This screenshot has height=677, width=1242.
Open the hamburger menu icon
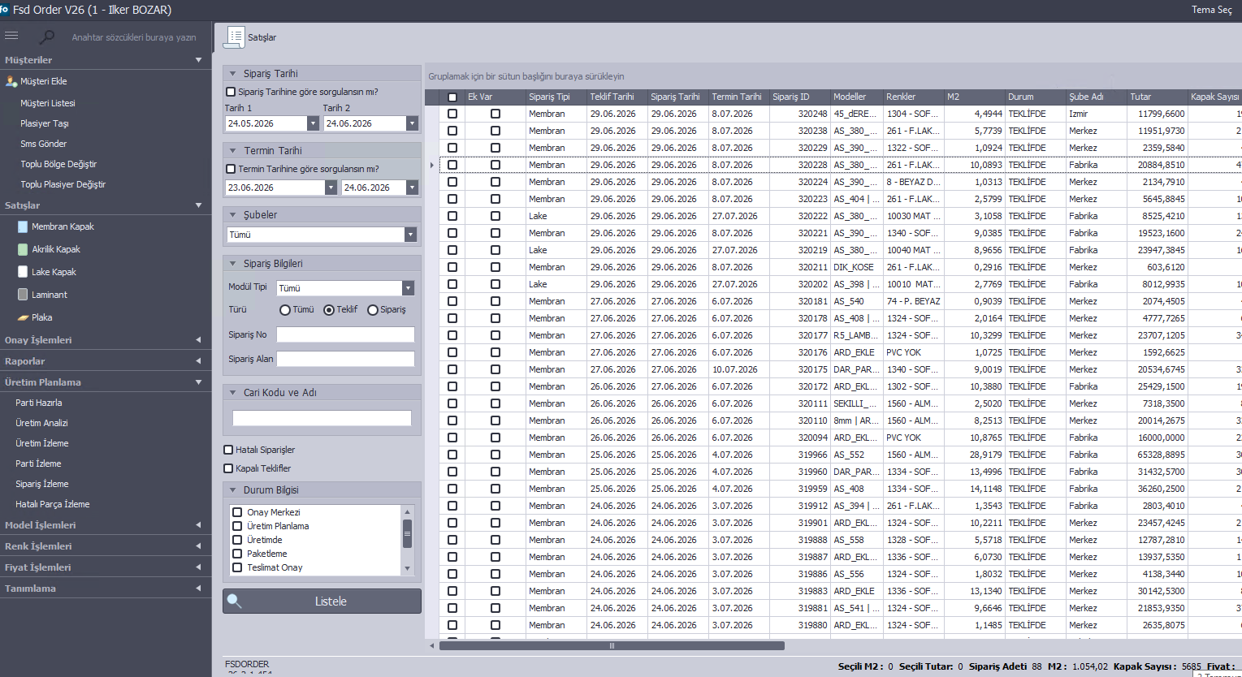[x=11, y=36]
